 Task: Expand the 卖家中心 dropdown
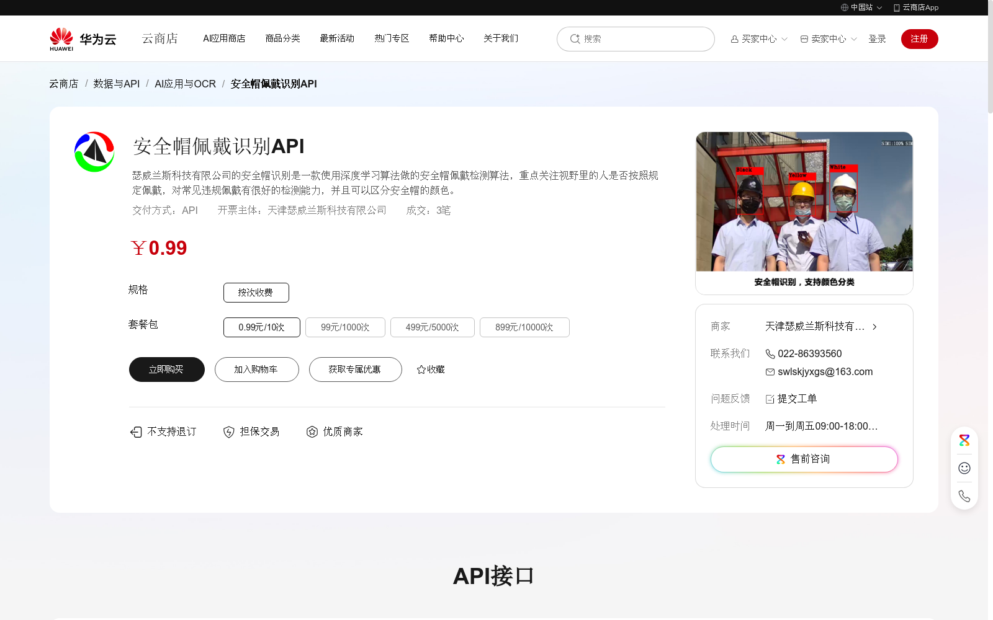[854, 39]
